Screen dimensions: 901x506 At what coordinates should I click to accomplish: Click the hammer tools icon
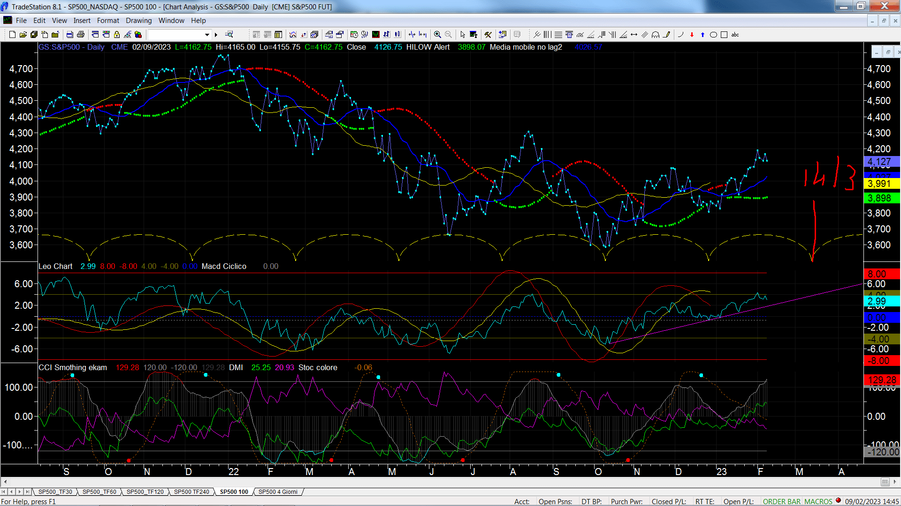click(x=488, y=35)
